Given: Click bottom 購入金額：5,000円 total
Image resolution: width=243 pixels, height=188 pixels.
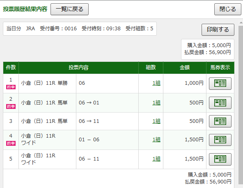Looking at the screenshot, I should [x=210, y=175].
